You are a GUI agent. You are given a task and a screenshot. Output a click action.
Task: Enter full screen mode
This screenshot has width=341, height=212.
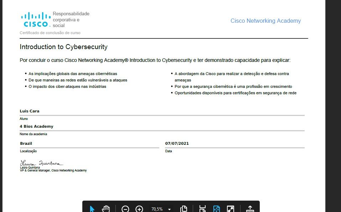coord(231,209)
